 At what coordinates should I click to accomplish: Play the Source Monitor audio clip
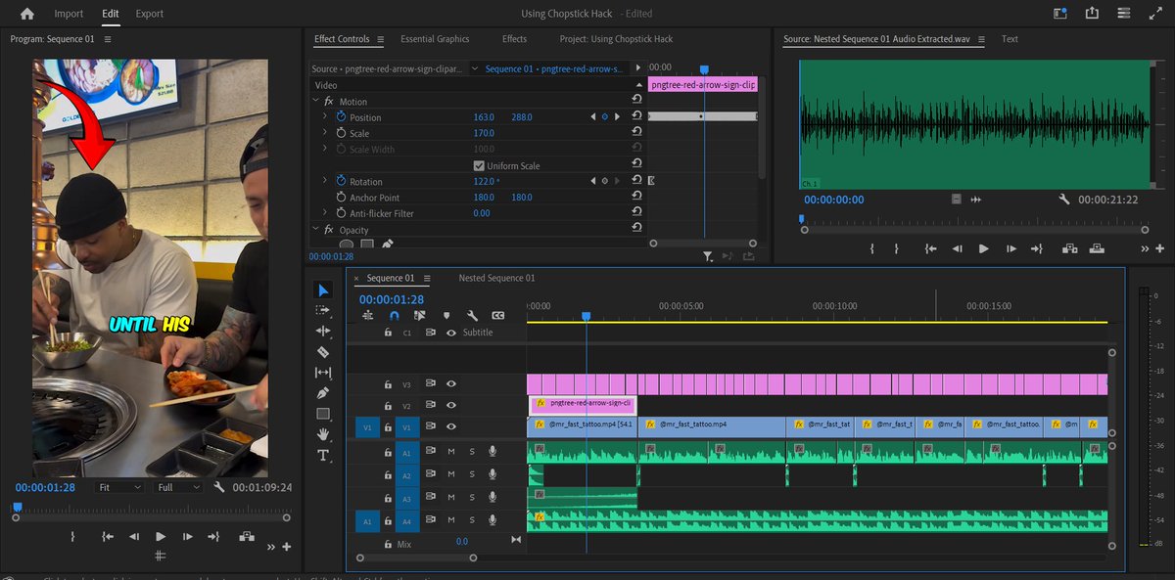click(984, 249)
